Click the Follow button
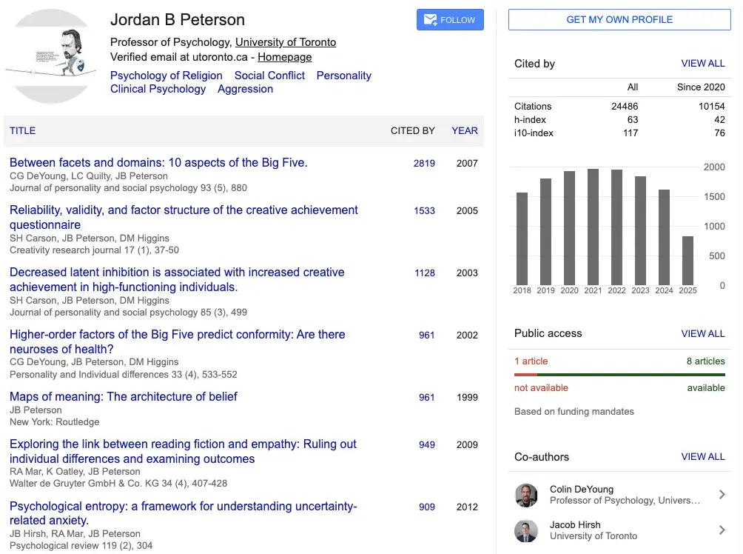 (x=450, y=19)
